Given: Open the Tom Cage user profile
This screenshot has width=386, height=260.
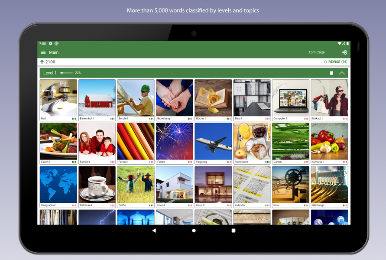Looking at the screenshot, I should 316,52.
